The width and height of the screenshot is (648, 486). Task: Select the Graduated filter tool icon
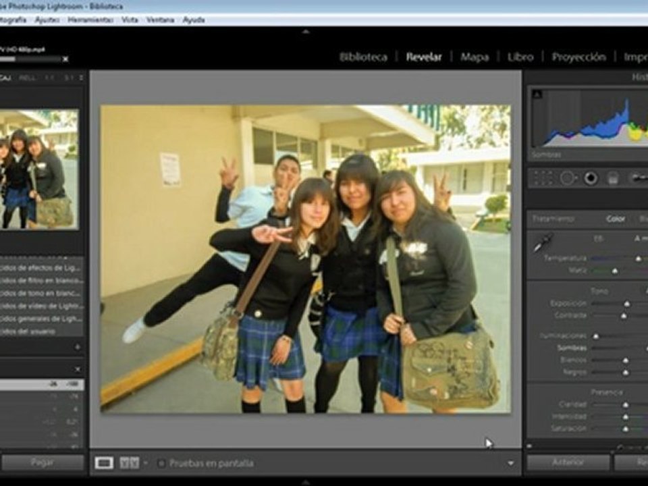click(x=612, y=178)
